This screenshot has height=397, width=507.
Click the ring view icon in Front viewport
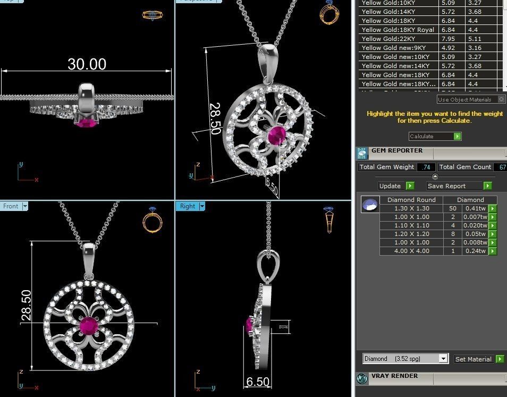coord(153,220)
